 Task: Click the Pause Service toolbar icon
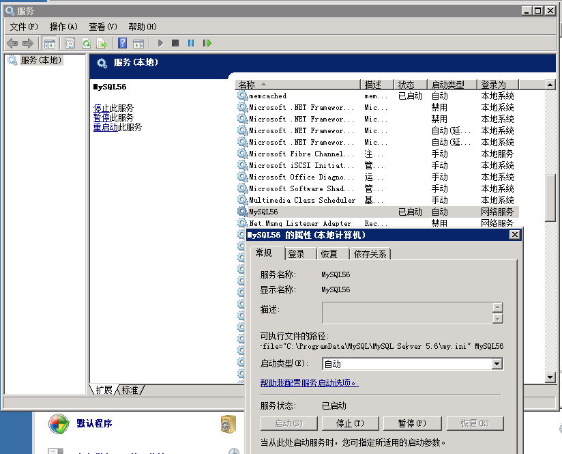(191, 44)
